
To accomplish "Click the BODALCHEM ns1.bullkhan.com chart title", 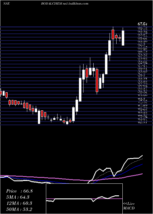I will point(65,4).
